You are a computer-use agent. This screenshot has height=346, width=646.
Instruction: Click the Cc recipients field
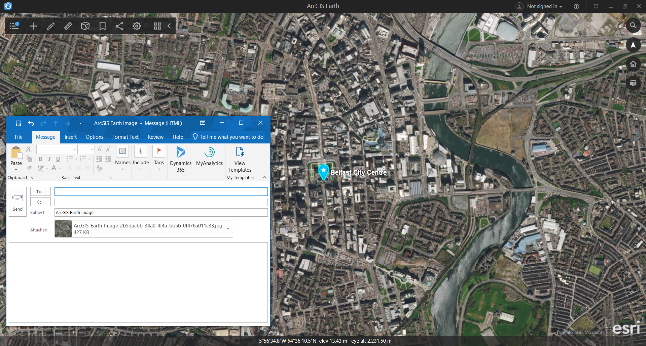click(x=161, y=202)
